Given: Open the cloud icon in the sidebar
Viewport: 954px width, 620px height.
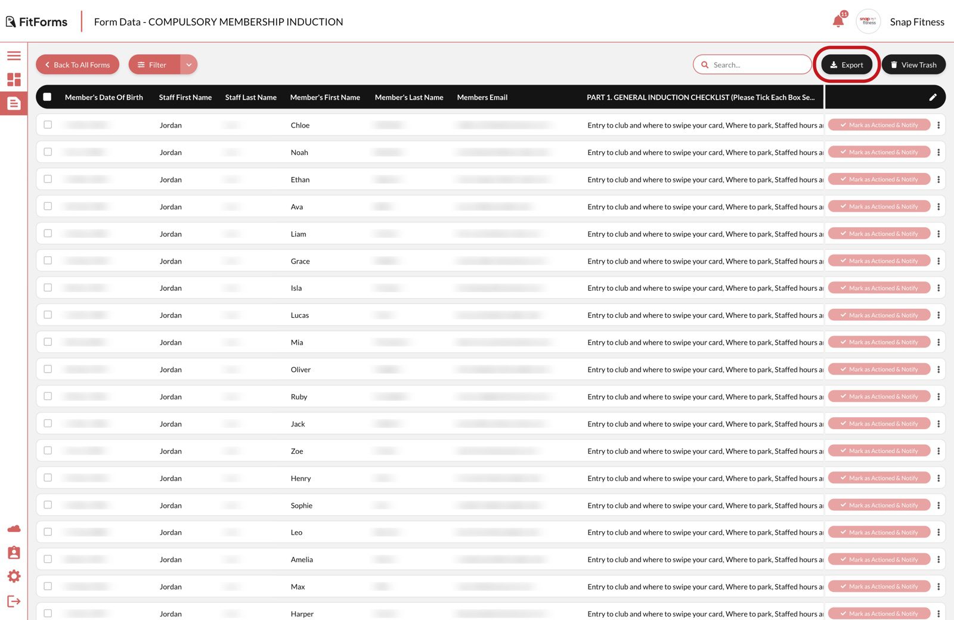Looking at the screenshot, I should 14,529.
